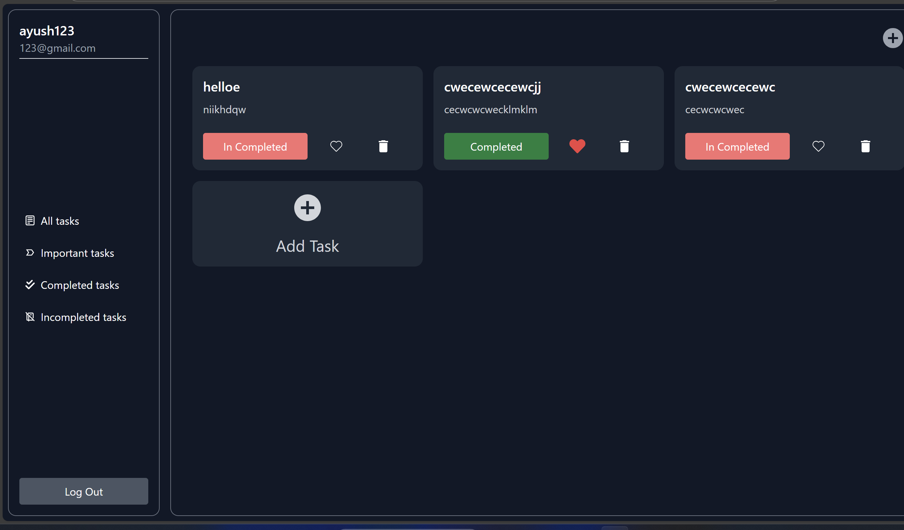904x530 pixels.
Task: Click the Completed tasks double-check icon
Action: pos(30,285)
